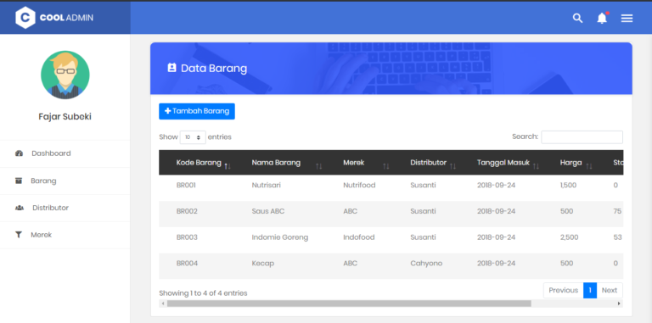Sort by Distributor column arrows
The height and width of the screenshot is (323, 652).
(x=452, y=166)
